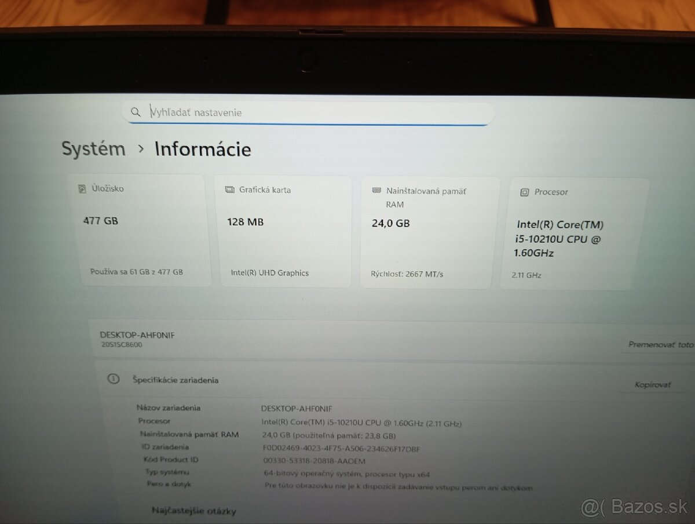Click the storage icon on the Úložisko card
The width and height of the screenshot is (695, 524).
click(x=82, y=188)
